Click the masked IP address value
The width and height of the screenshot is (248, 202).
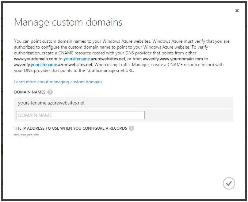tap(26, 136)
